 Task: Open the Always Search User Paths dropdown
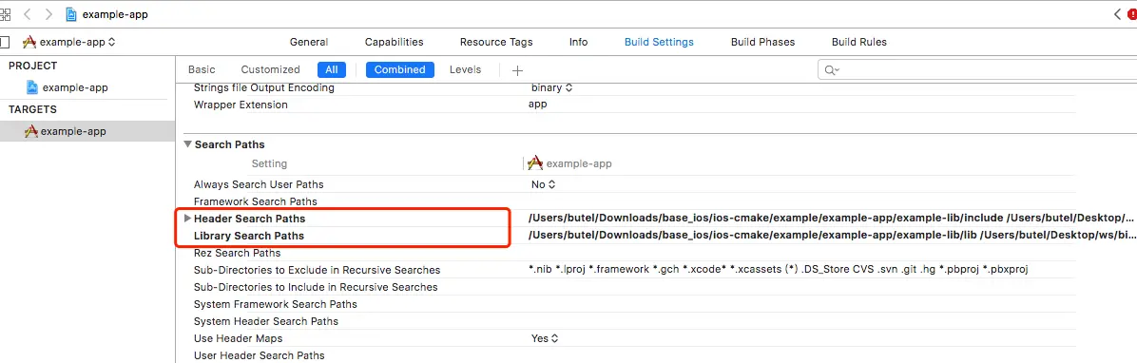click(543, 184)
